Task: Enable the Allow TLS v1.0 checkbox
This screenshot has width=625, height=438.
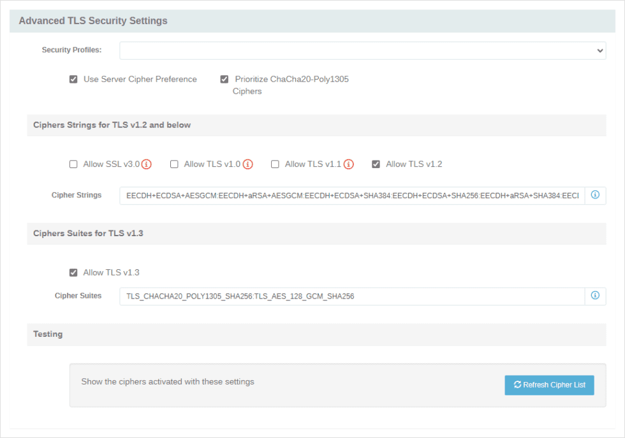Action: coord(174,164)
